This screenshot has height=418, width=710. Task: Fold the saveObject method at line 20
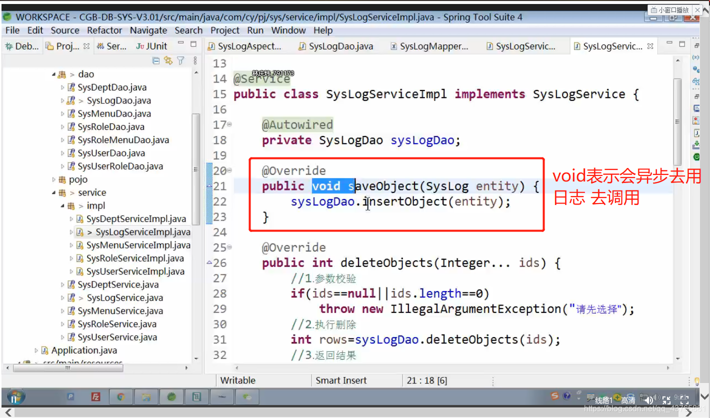[229, 170]
